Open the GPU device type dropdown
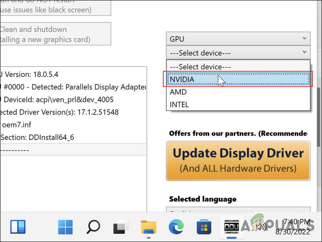322x242 pixels. (238, 39)
